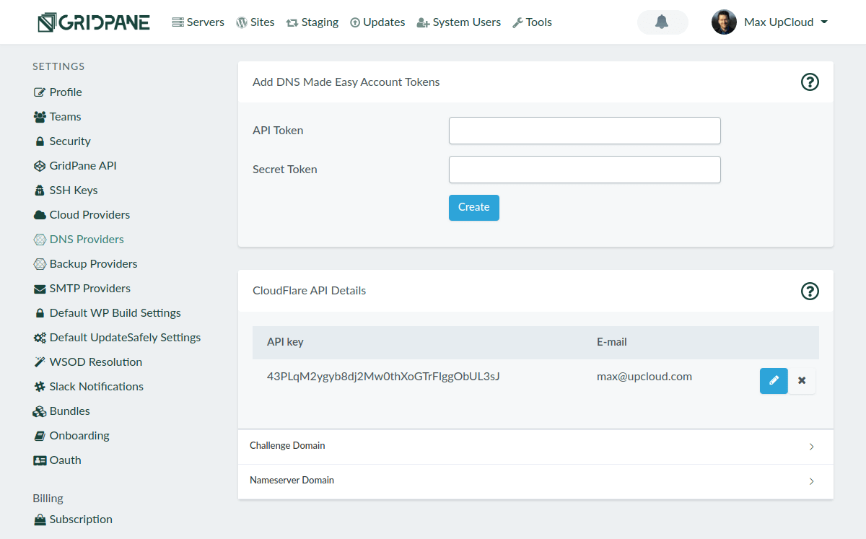Expand the Nameserver Domain section
Viewport: 866px width, 539px height.
[x=535, y=481]
